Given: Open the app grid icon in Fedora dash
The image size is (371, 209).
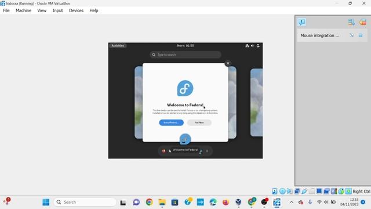Looking at the screenshot, I should click(207, 151).
